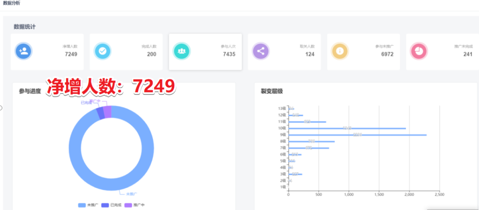
Task: Click the 参与未推广 value 6972
Action: pyautogui.click(x=387, y=54)
